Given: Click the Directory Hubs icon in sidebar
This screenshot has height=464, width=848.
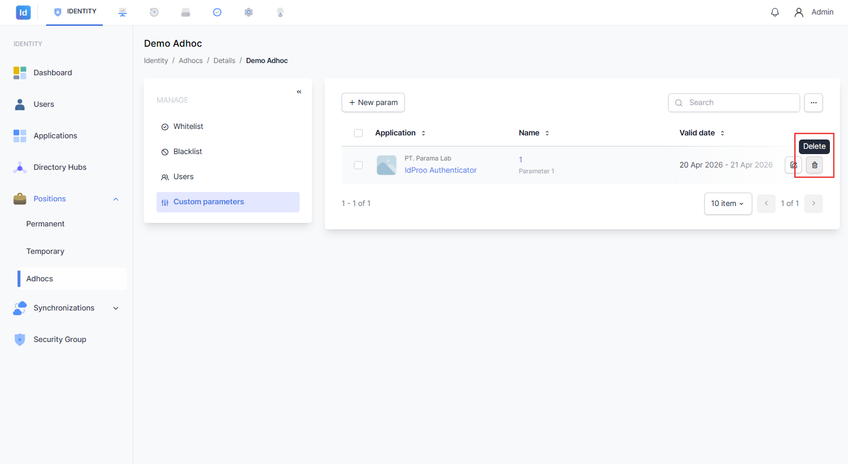Looking at the screenshot, I should [x=20, y=168].
